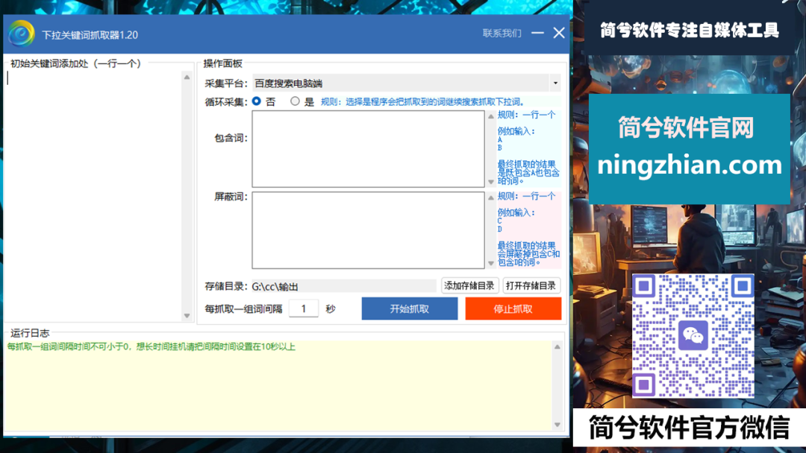
Task: Close the keyword grabber window
Action: coord(559,34)
